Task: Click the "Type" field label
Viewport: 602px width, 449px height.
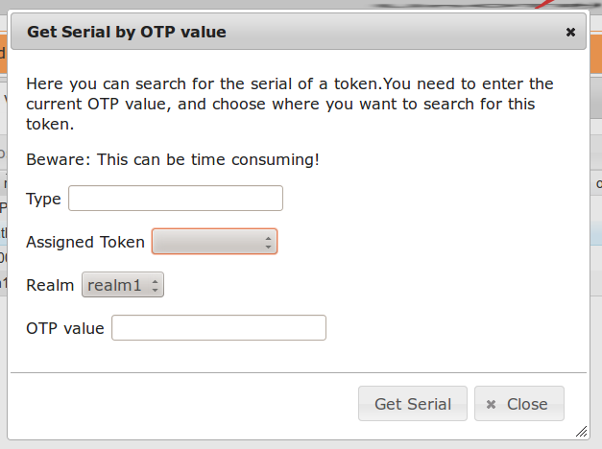Action: tap(43, 199)
